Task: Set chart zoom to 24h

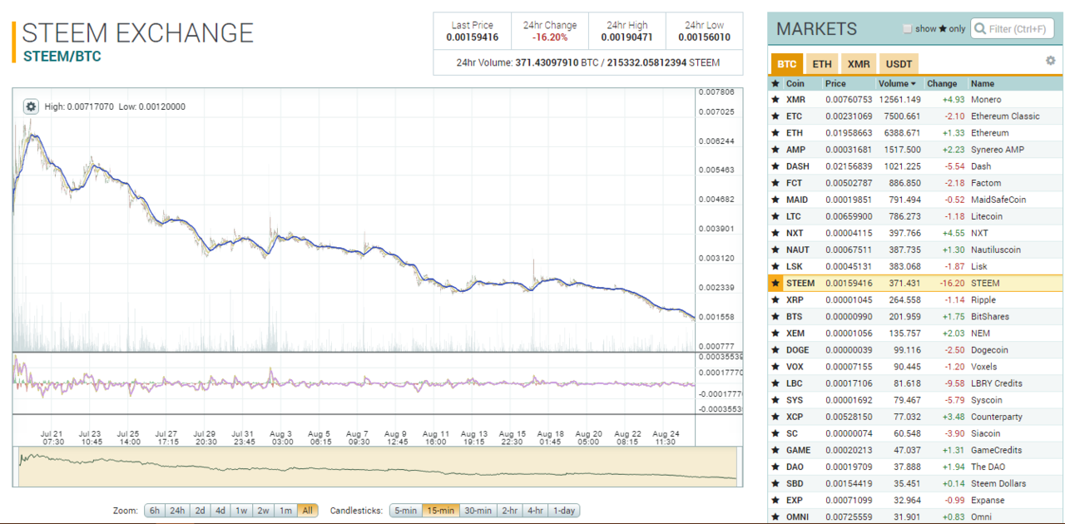Action: pos(177,510)
